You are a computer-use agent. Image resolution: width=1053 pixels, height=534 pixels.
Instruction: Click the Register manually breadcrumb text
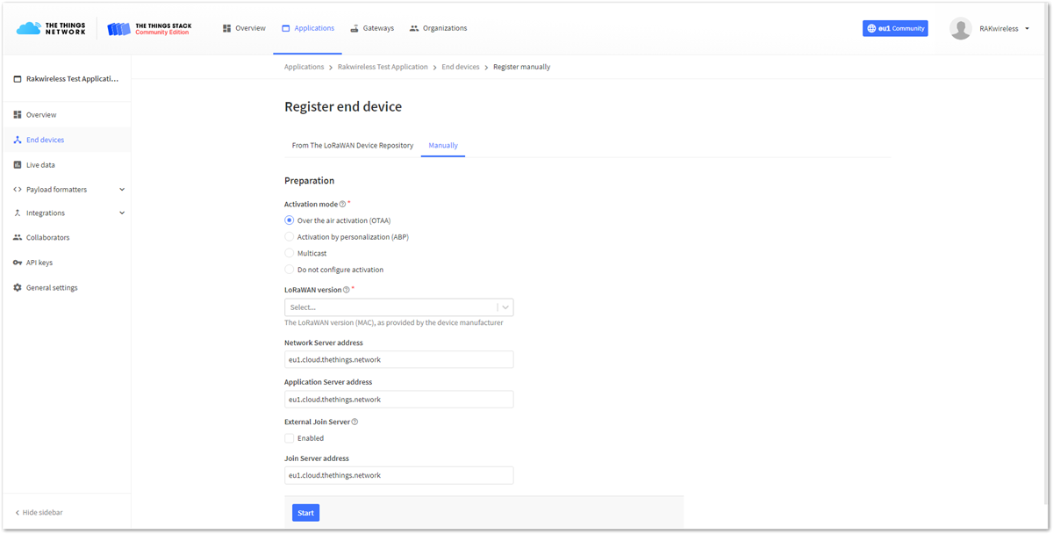522,67
